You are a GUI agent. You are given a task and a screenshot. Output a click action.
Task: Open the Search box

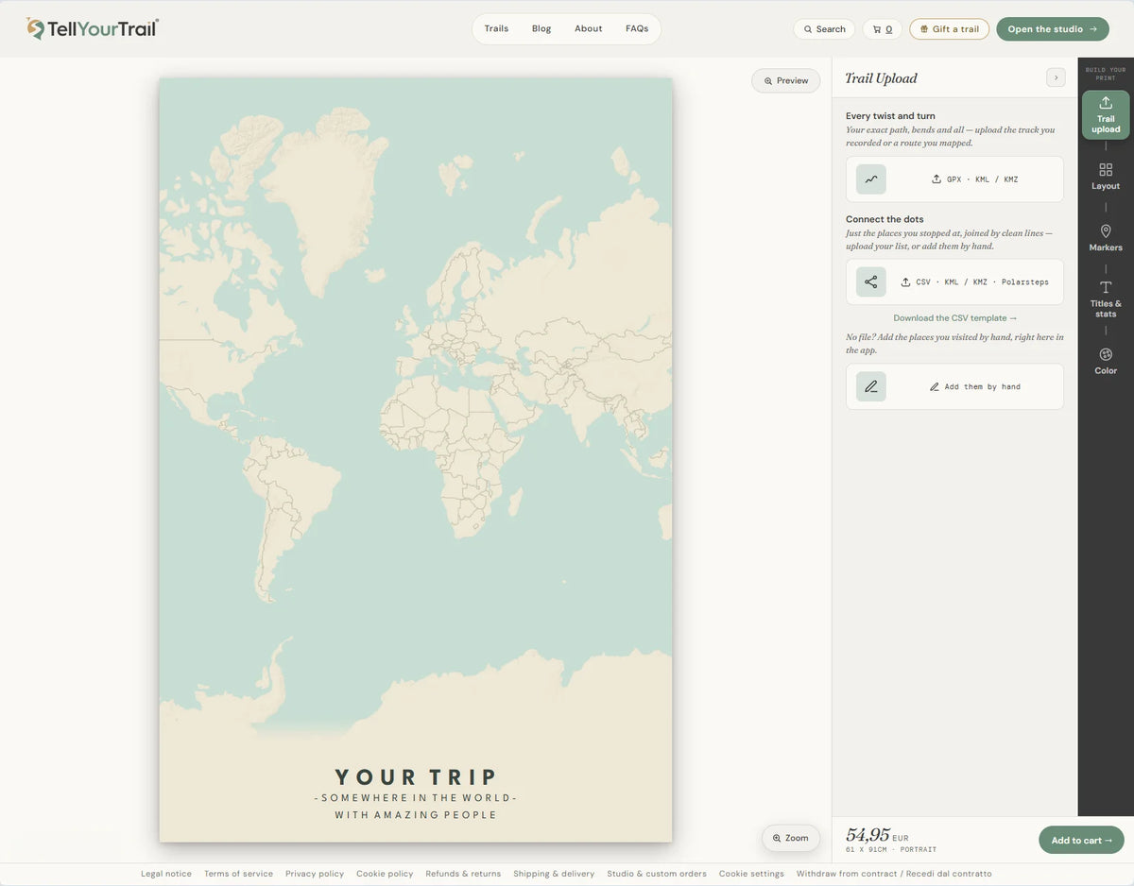pos(824,29)
